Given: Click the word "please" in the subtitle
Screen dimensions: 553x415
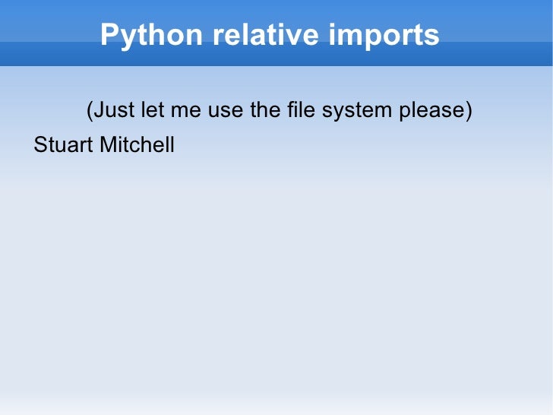Looking at the screenshot, I should 432,111.
